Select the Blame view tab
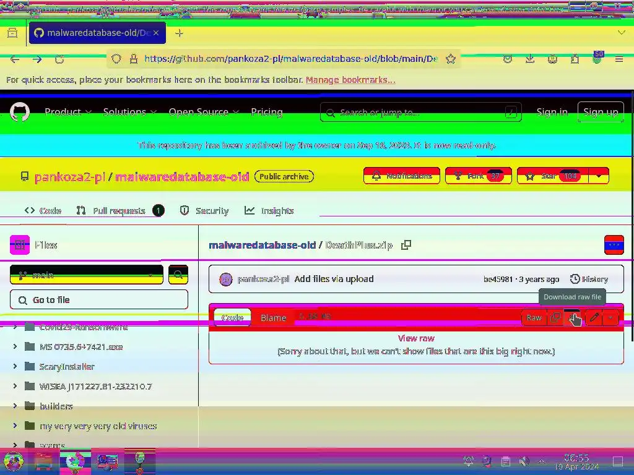Image resolution: width=634 pixels, height=475 pixels. pos(273,317)
